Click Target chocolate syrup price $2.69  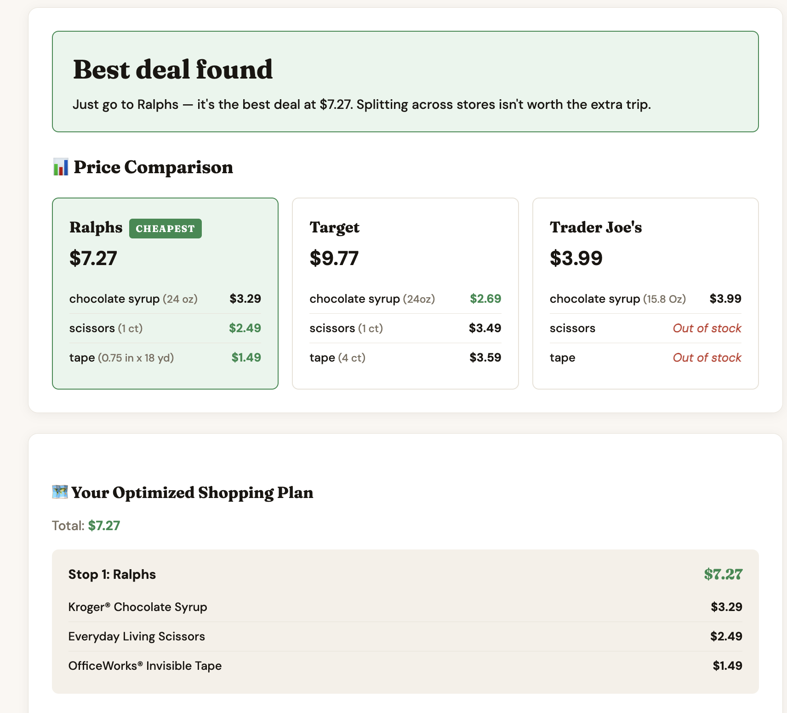pyautogui.click(x=485, y=299)
